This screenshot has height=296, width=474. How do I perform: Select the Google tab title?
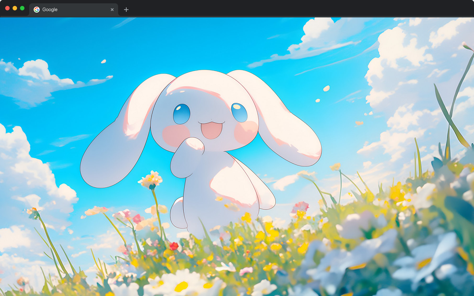[50, 10]
